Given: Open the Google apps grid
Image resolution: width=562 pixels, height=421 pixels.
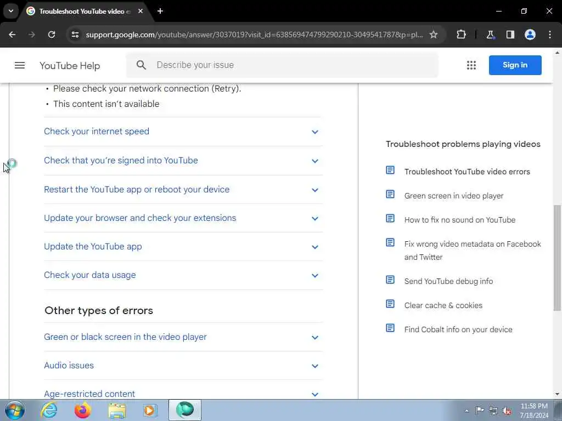Looking at the screenshot, I should pyautogui.click(x=471, y=65).
